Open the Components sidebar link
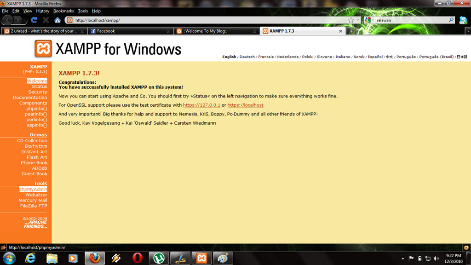This screenshot has width=471, height=265. (x=33, y=103)
